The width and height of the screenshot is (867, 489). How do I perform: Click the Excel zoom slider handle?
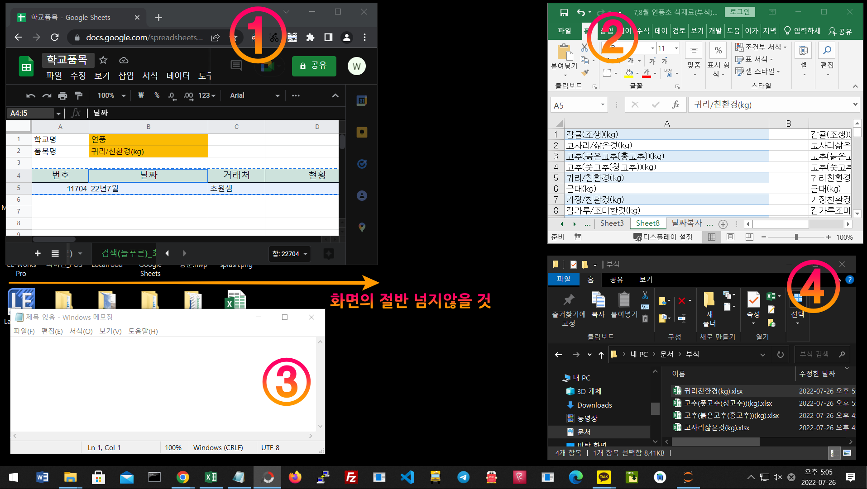(x=796, y=237)
